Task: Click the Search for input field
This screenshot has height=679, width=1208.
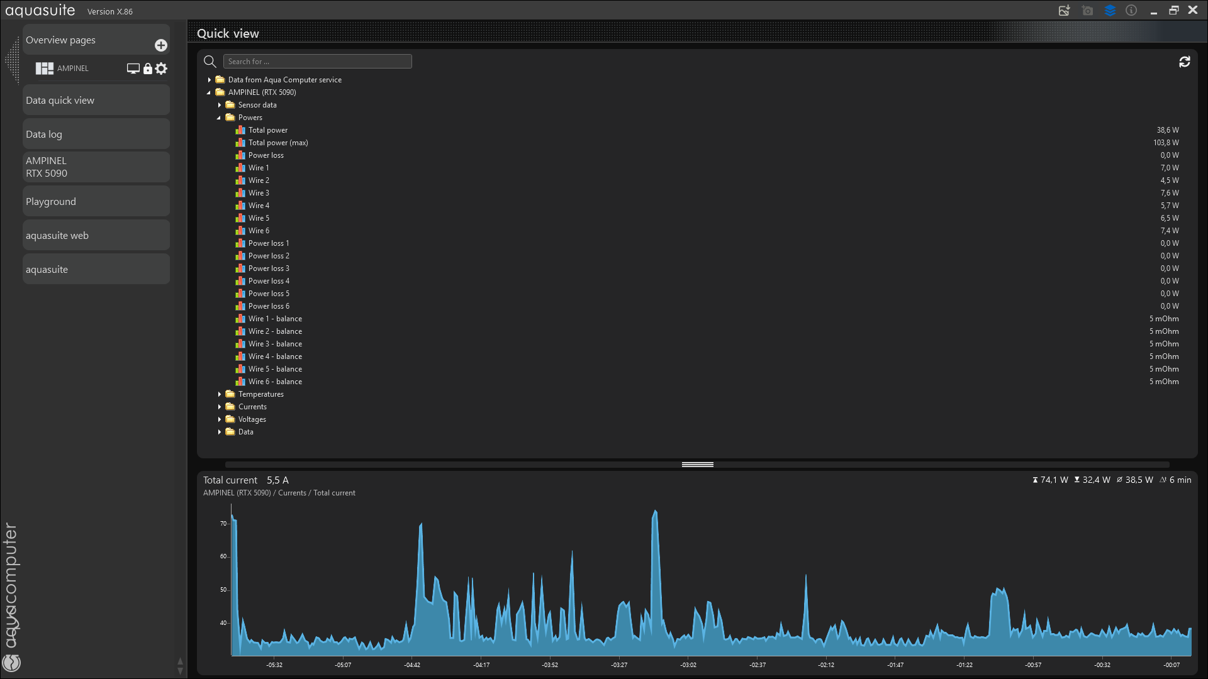Action: pos(317,62)
